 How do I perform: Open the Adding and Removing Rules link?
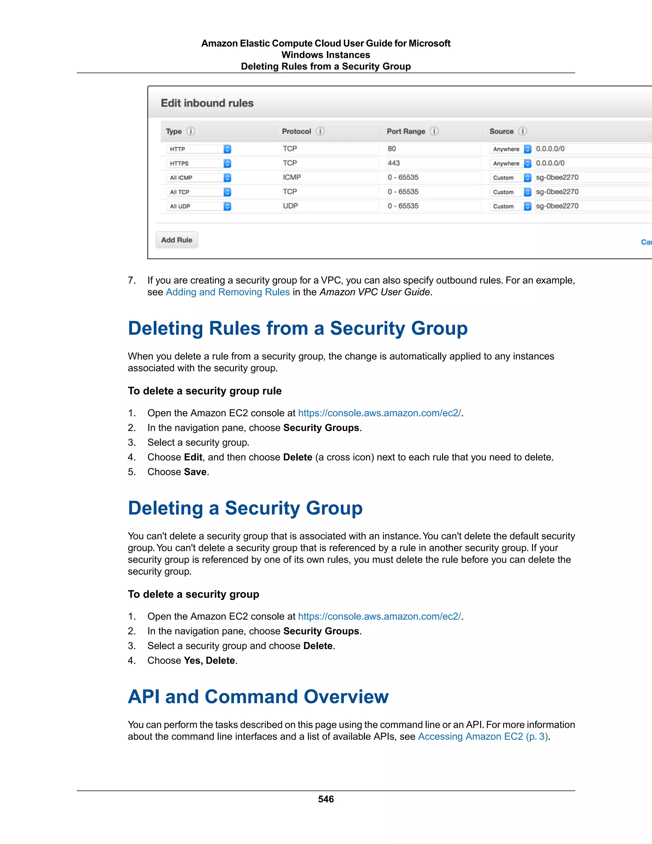(228, 292)
